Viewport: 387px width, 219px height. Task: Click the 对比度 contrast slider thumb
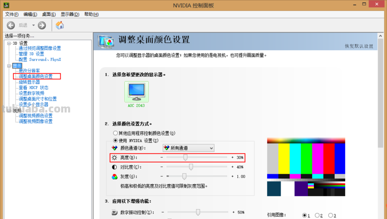coord(191,167)
